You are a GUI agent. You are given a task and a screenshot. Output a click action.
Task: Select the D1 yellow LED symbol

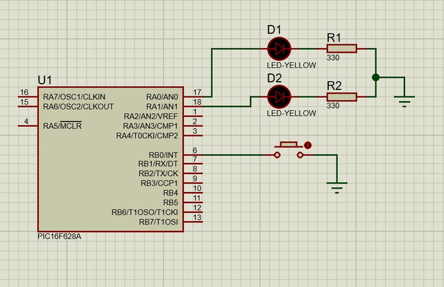coord(279,49)
